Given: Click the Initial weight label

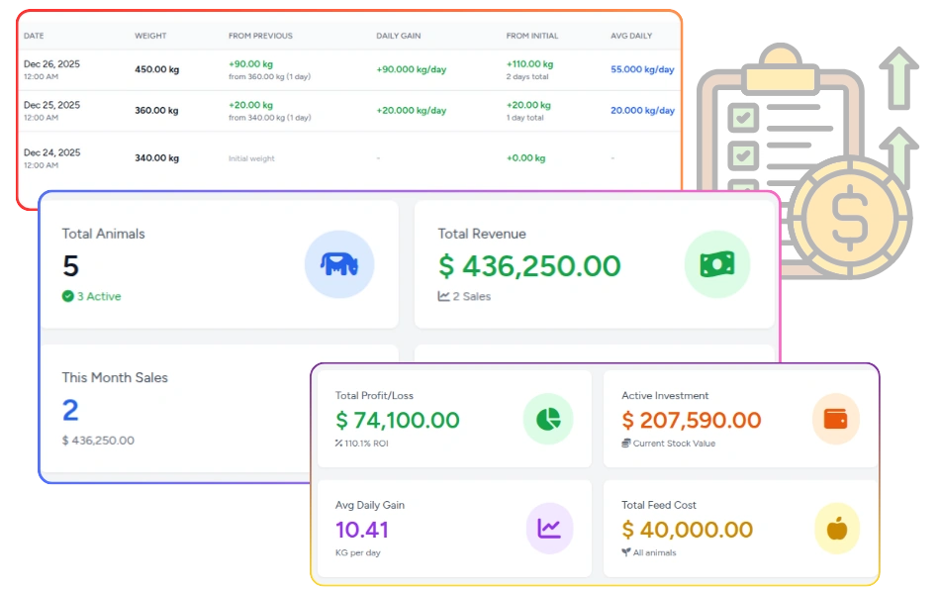Looking at the screenshot, I should 251,158.
